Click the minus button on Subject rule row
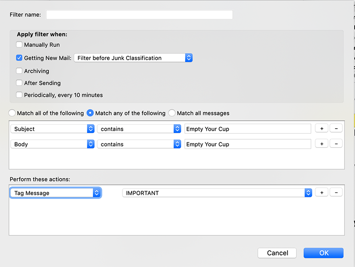Viewport: 355px width, 267px height. click(336, 129)
